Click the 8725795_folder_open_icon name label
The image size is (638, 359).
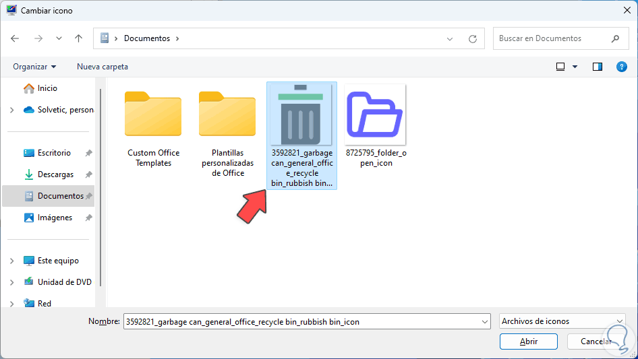click(376, 158)
